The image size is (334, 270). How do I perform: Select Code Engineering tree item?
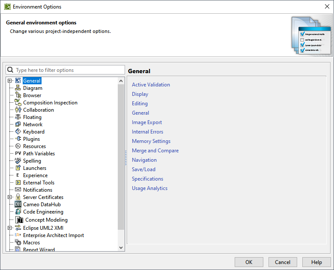[43, 212]
